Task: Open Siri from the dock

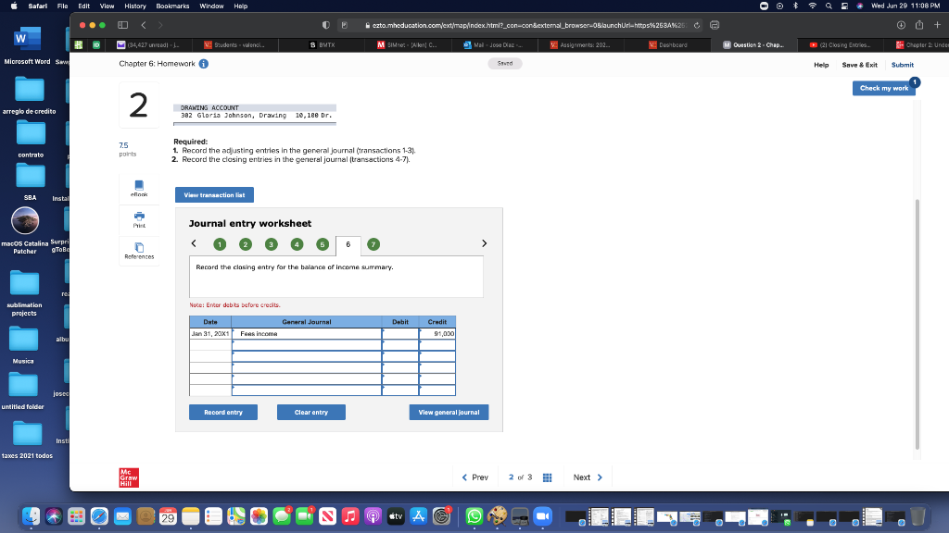Action: coord(54,516)
